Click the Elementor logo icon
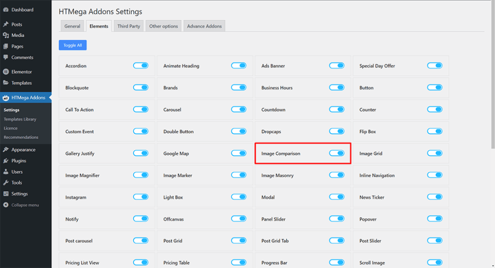Image resolution: width=495 pixels, height=268 pixels. pyautogui.click(x=6, y=72)
